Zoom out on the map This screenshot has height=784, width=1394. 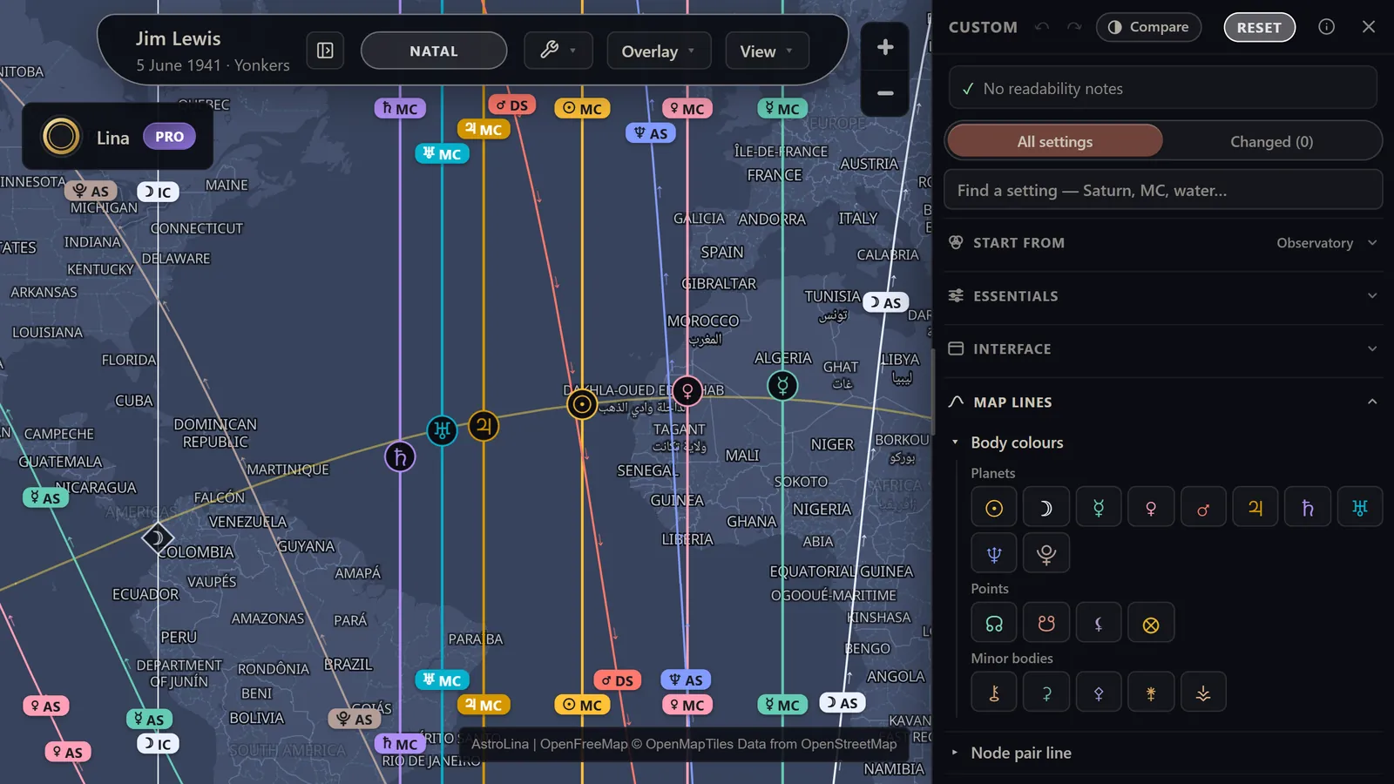point(885,93)
